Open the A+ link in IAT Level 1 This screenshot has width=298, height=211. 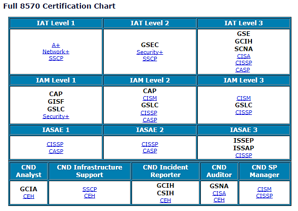pos(56,45)
